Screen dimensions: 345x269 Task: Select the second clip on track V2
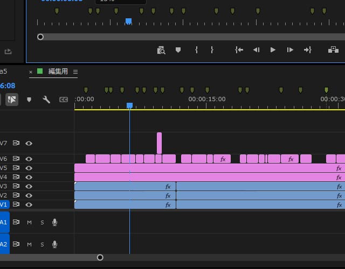coord(260,195)
